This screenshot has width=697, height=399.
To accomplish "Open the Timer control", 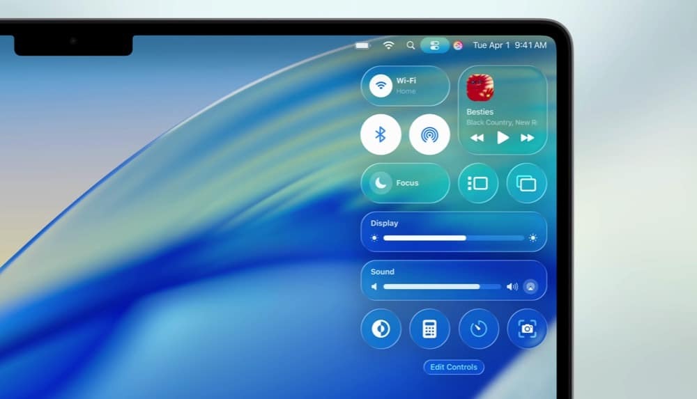I will [478, 329].
